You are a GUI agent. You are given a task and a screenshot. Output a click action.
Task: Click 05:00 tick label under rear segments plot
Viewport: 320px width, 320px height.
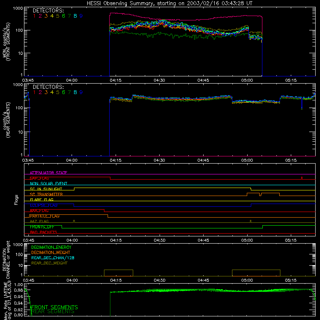[x=247, y=160]
